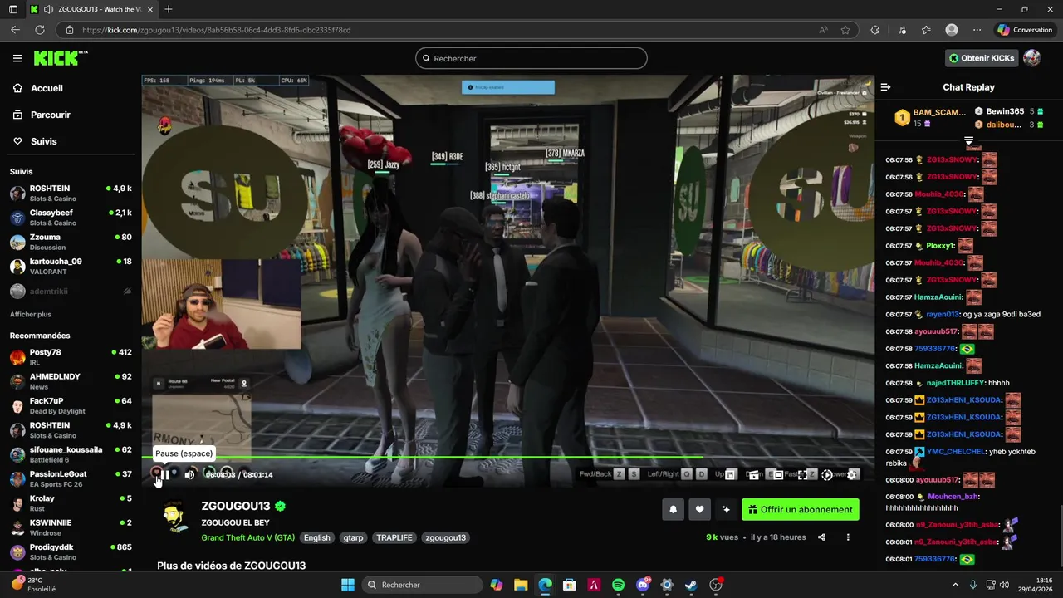Open recommended channel Prodigyddk
The height and width of the screenshot is (598, 1063).
[71, 551]
